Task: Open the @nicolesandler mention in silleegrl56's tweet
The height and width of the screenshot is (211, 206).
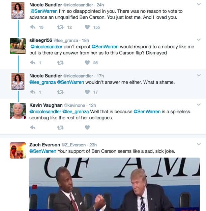Action: pyautogui.click(x=47, y=47)
